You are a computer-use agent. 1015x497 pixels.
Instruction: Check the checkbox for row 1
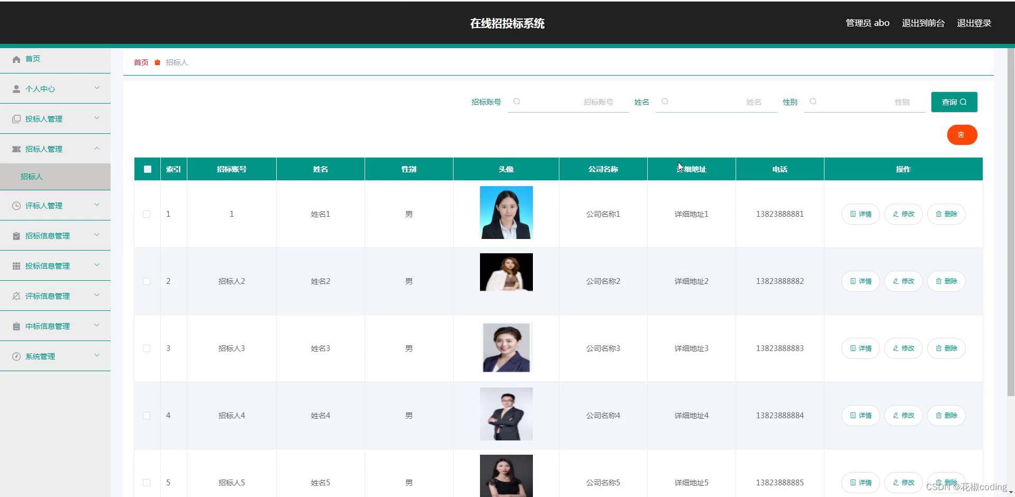[147, 214]
